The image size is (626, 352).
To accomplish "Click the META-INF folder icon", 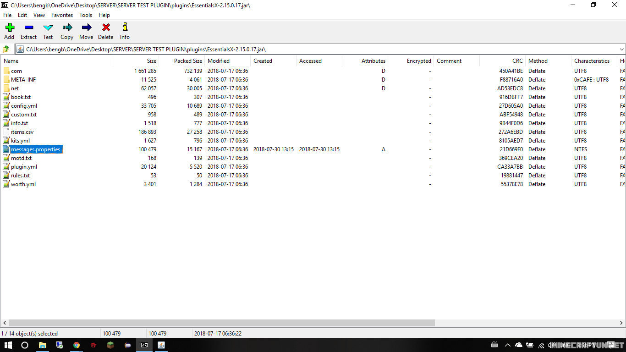I will (6, 79).
